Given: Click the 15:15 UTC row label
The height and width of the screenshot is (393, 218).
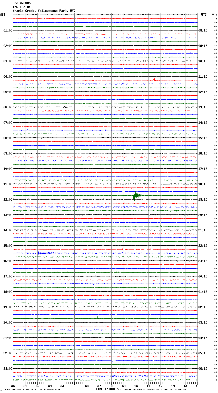Looking at the screenshot, I should pyautogui.click(x=203, y=138).
